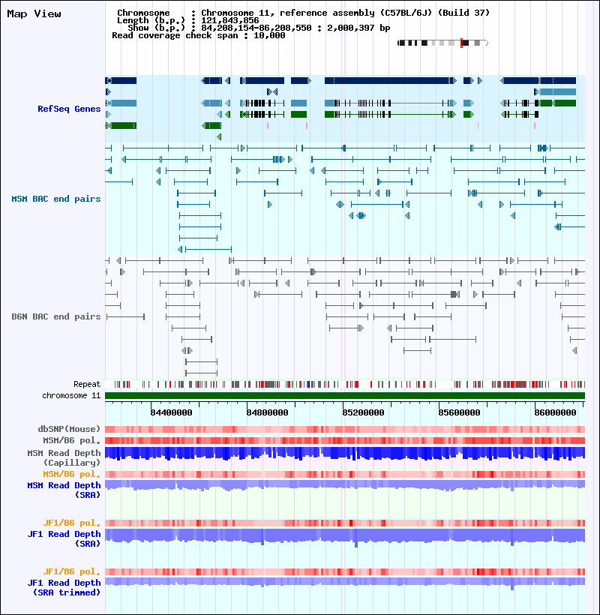Click the dark blue MSM capillary read depth graph
600x615 pixels.
point(345,454)
